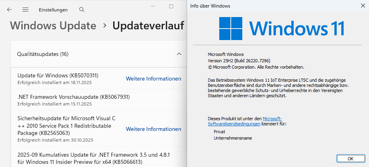Open the hamburger navigation menu in Einstellungen
The image size is (369, 167).
coord(25,10)
